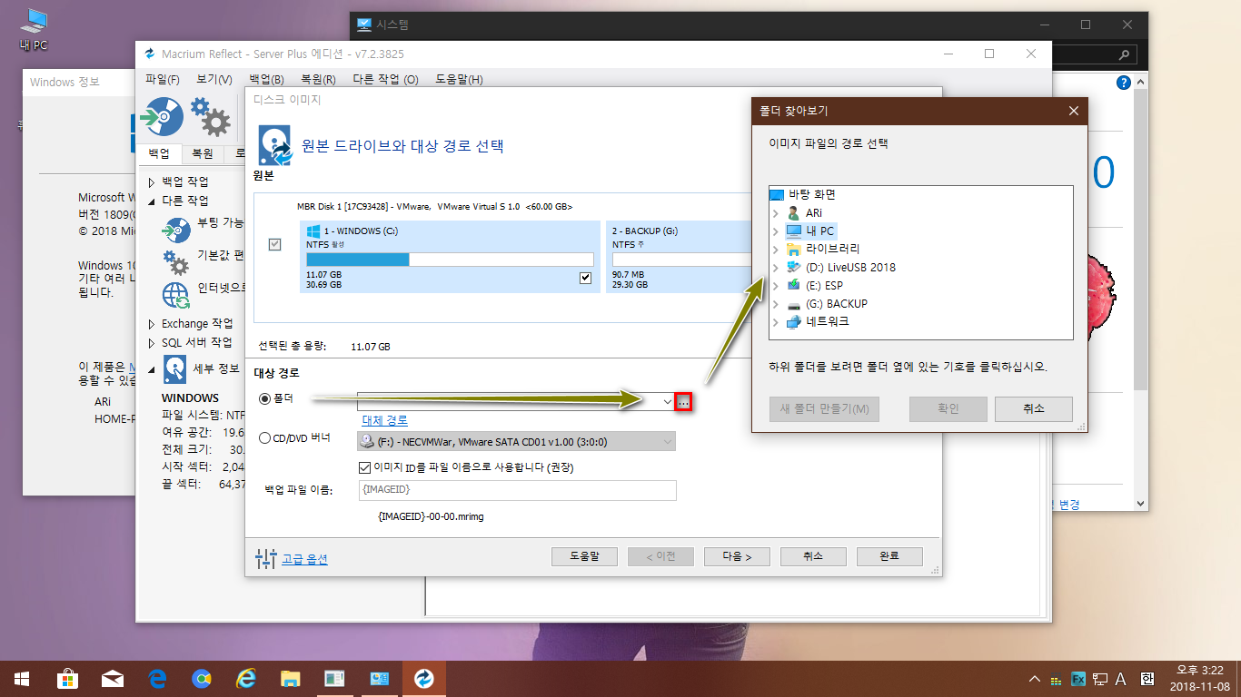Screen dimensions: 1241x697
Task: Open the 파일(F) menu
Action: (x=163, y=80)
